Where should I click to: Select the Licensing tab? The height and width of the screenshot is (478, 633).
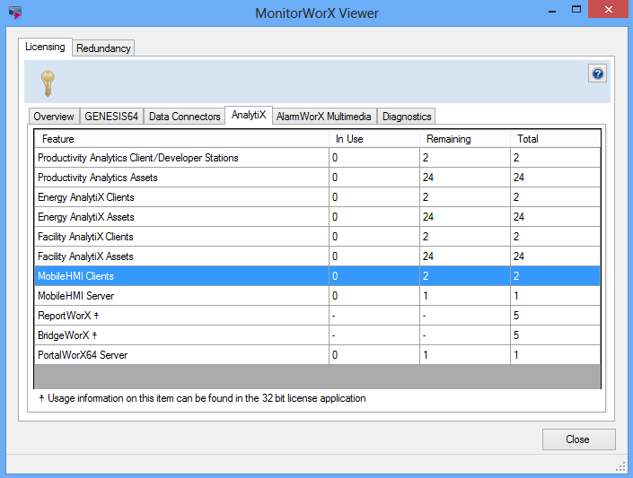(45, 47)
